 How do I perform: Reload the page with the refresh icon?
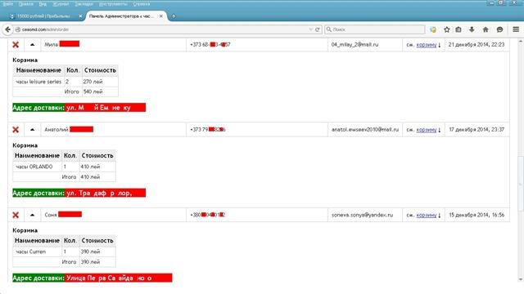318,29
